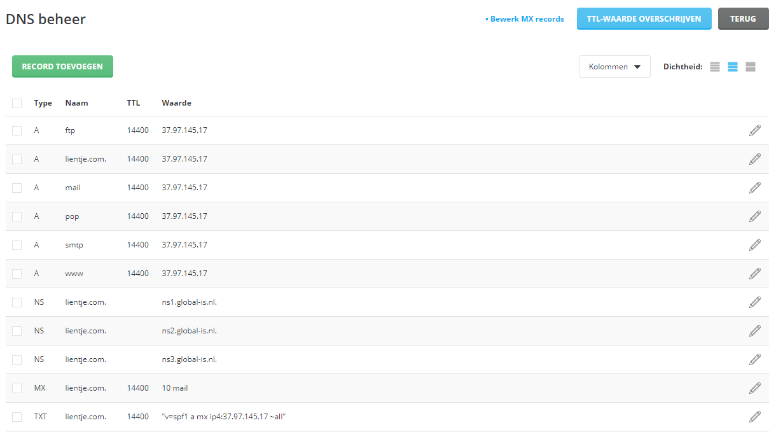Click pencil icon for mail A record
This screenshot has height=432, width=776.
pyautogui.click(x=754, y=188)
